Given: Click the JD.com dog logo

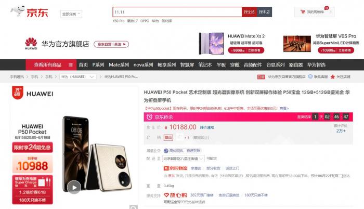Looking at the screenshot, I should point(18,11).
